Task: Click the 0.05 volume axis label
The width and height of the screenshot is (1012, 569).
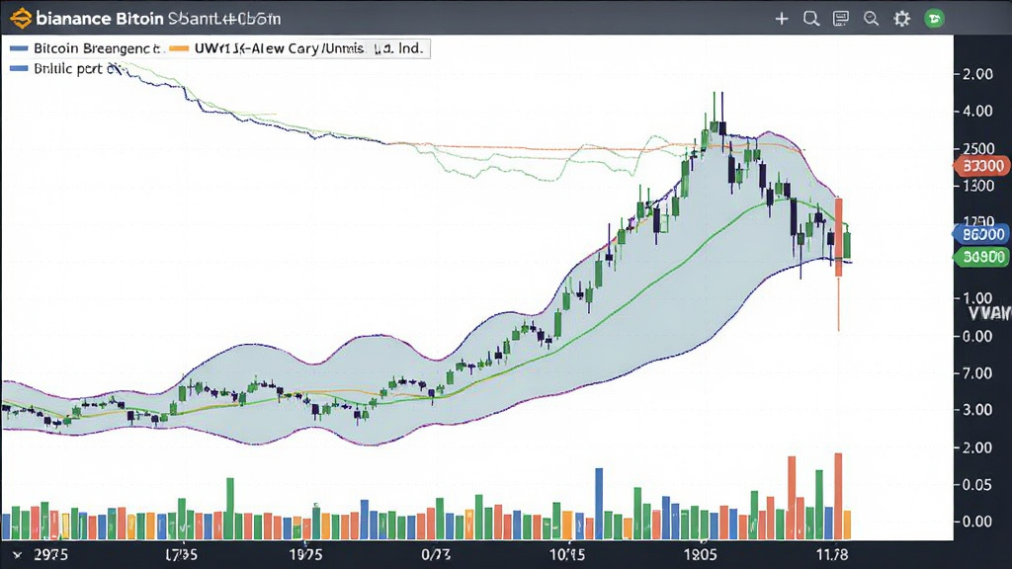Action: click(x=977, y=484)
